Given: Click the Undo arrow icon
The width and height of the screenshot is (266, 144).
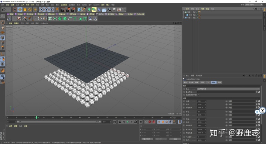Looking at the screenshot, I should pyautogui.click(x=4, y=10).
